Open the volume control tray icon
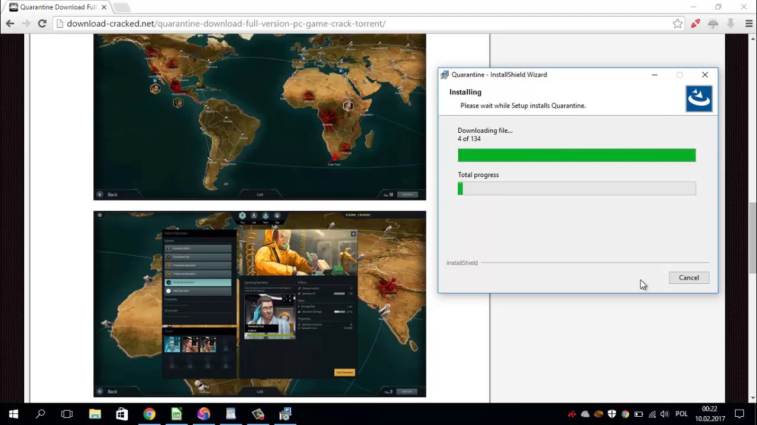Image resolution: width=757 pixels, height=425 pixels. point(665,414)
